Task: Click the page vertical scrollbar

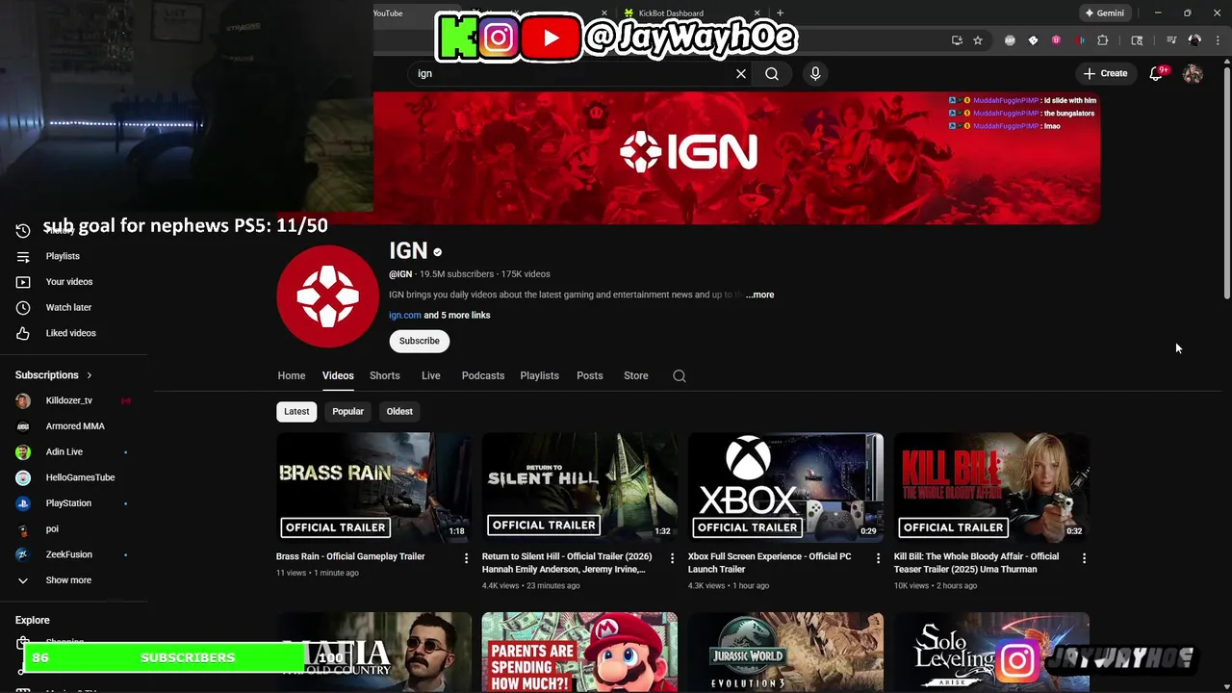Action: (x=1226, y=183)
